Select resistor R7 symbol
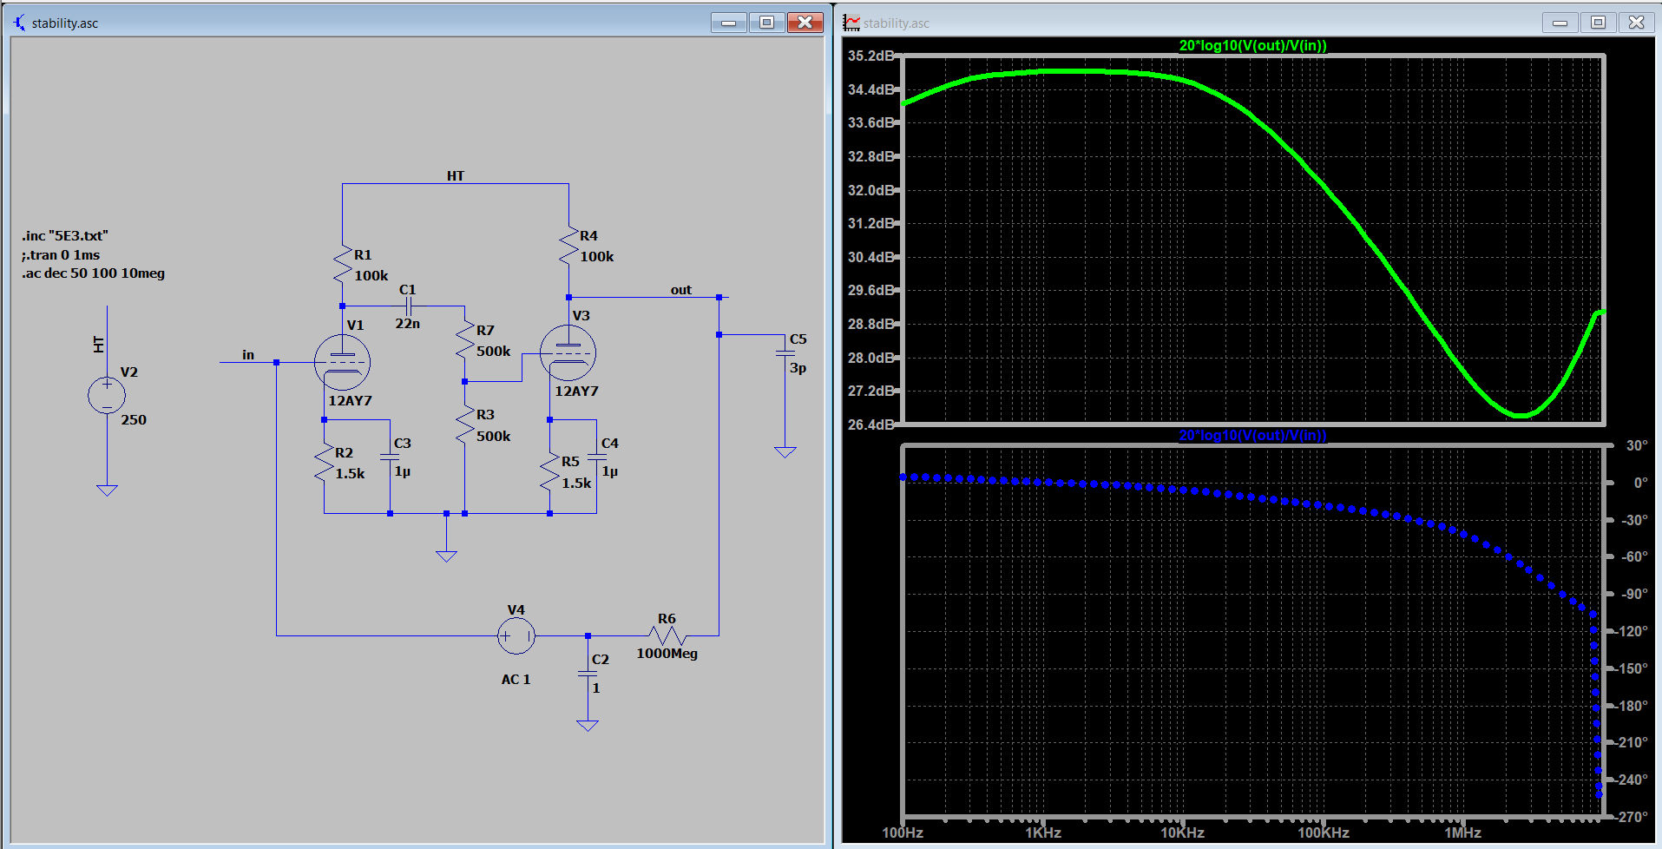Viewport: 1662px width, 849px height. point(464,340)
